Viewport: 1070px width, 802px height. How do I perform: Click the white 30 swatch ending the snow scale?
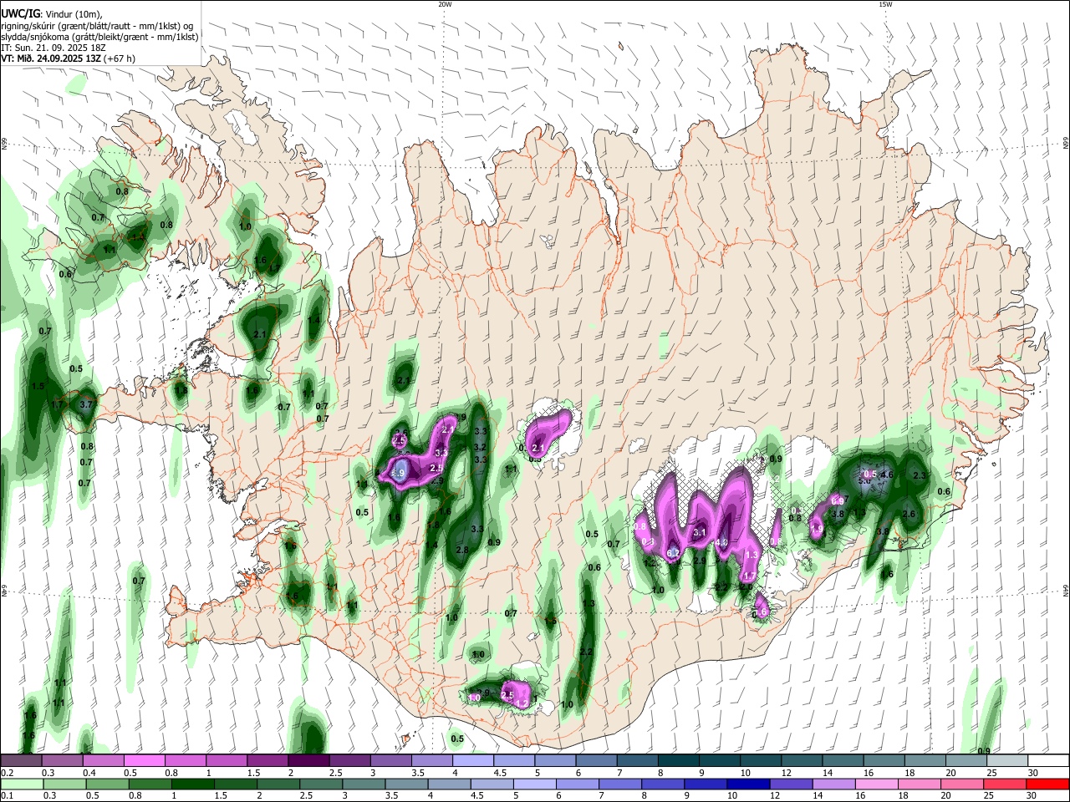1047,761
